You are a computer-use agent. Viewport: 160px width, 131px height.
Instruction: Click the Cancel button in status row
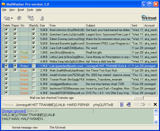pos(138,98)
